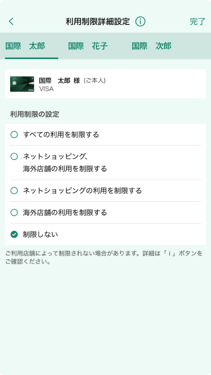
Task: Select the 国際 太郎 tab
Action: [x=25, y=46]
